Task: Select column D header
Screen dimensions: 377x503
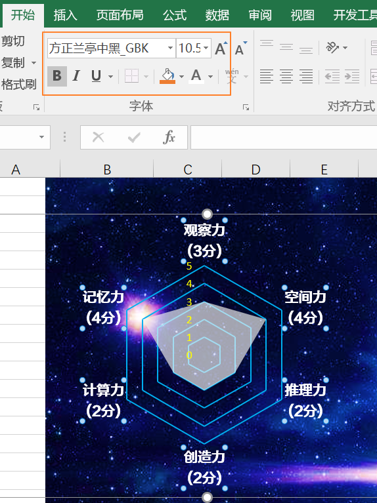Action: (x=256, y=169)
